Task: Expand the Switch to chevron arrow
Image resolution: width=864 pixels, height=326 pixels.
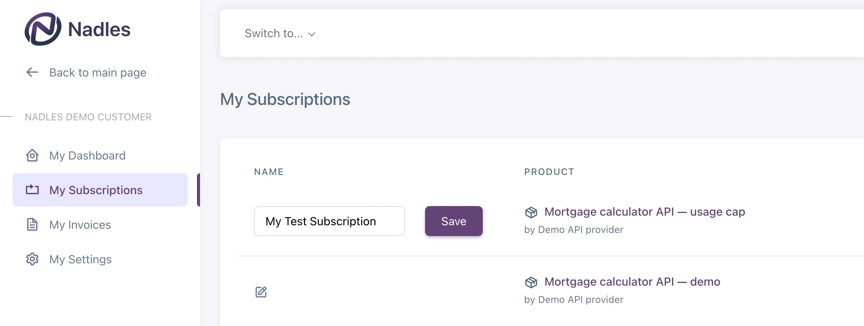Action: point(312,34)
